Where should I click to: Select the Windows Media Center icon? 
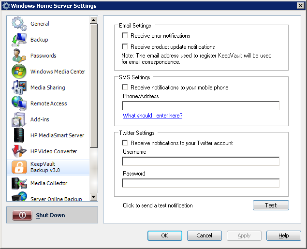point(19,72)
